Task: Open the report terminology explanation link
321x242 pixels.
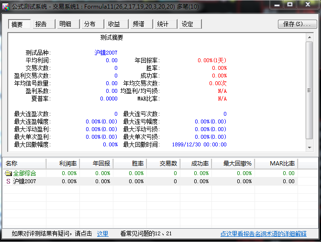Action: click(x=264, y=233)
